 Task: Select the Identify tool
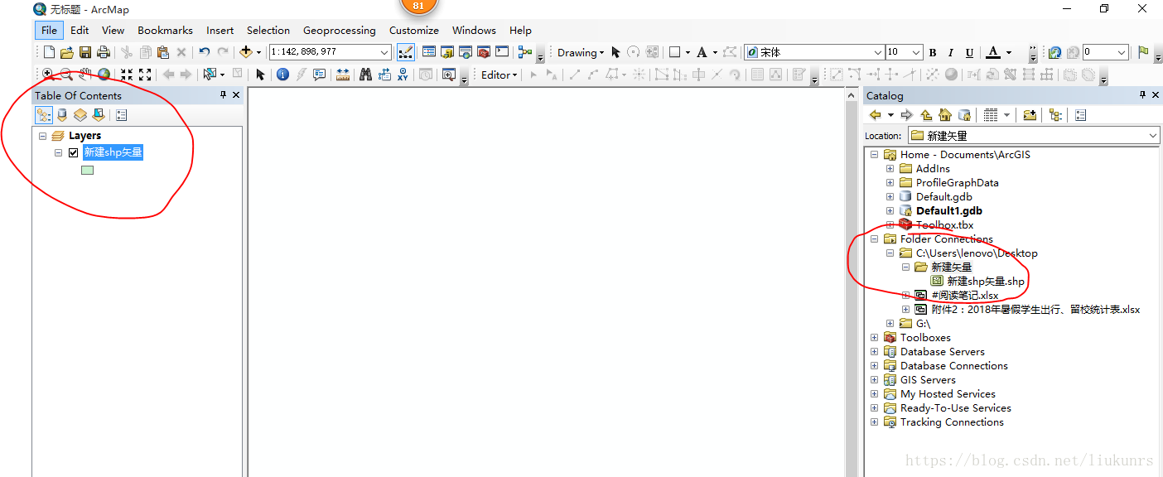[282, 75]
